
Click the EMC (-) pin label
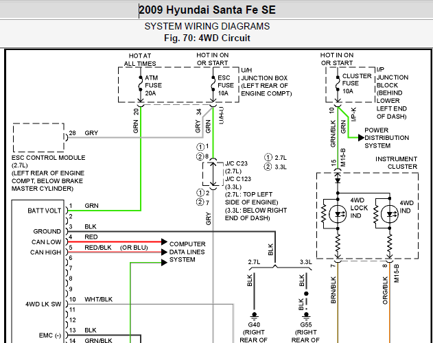click(x=50, y=335)
